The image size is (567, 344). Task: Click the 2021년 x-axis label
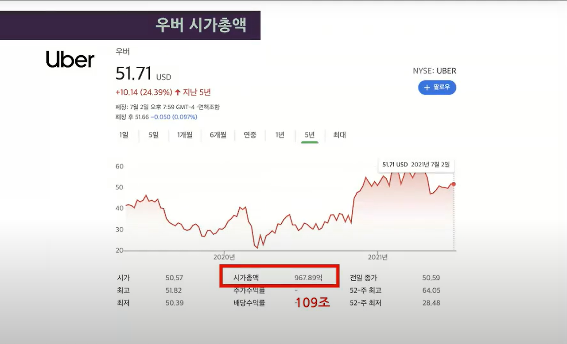click(378, 257)
